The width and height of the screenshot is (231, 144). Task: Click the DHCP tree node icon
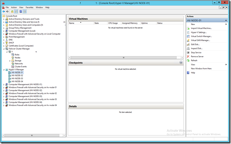click(x=7, y=43)
